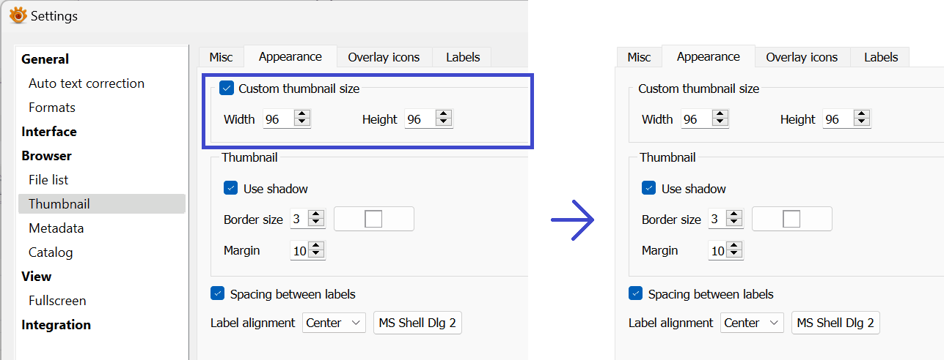Open border color swatch in right panel

pos(791,219)
